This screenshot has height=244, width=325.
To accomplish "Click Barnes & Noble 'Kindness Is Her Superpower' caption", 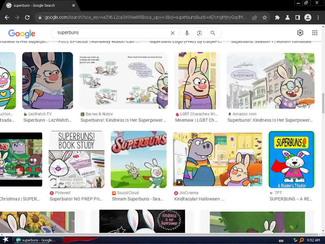I will click(123, 120).
